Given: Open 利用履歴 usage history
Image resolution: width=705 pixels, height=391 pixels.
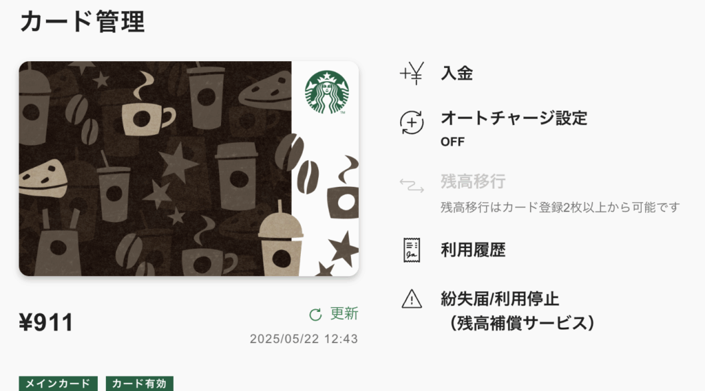Looking at the screenshot, I should pyautogui.click(x=473, y=250).
